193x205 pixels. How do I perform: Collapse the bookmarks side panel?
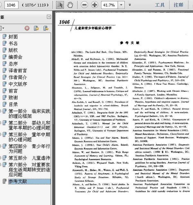coord(49,17)
